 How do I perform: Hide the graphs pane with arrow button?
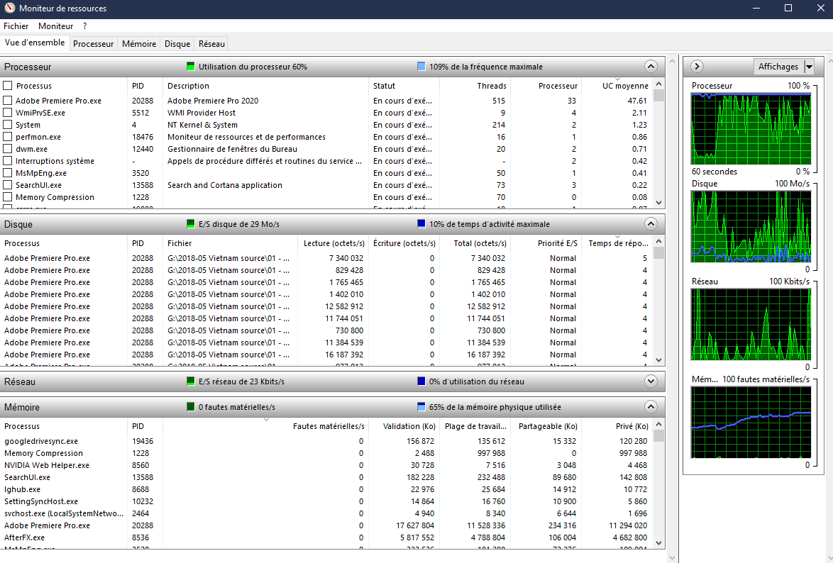tap(697, 66)
